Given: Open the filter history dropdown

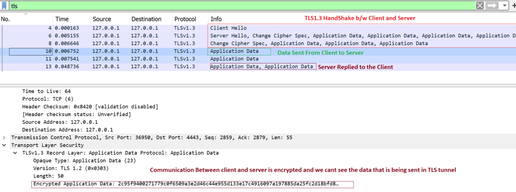Looking at the screenshot, I should pyautogui.click(x=504, y=6).
